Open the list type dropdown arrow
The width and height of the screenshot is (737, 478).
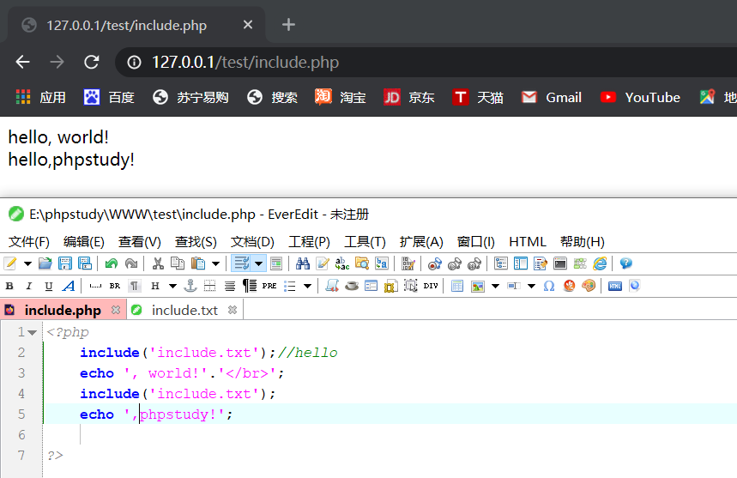tap(307, 286)
